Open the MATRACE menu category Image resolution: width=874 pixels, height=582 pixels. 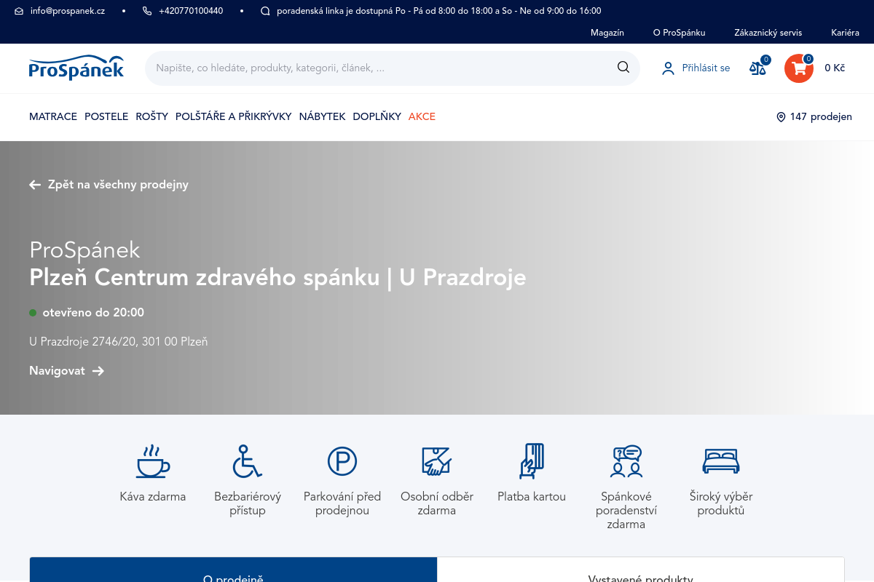click(52, 116)
